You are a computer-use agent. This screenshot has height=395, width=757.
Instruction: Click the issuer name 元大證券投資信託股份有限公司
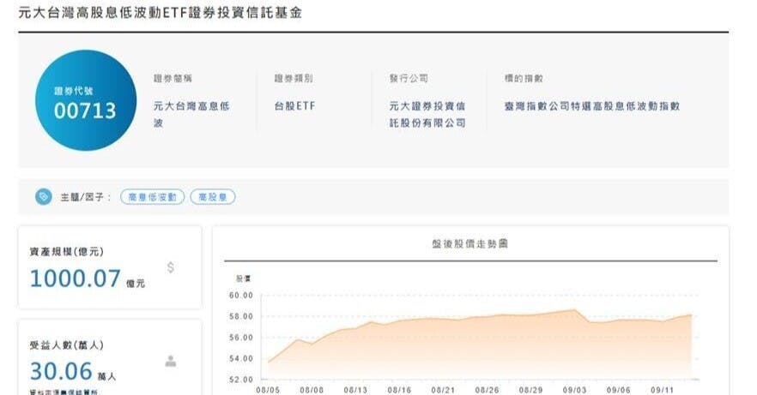pyautogui.click(x=427, y=115)
